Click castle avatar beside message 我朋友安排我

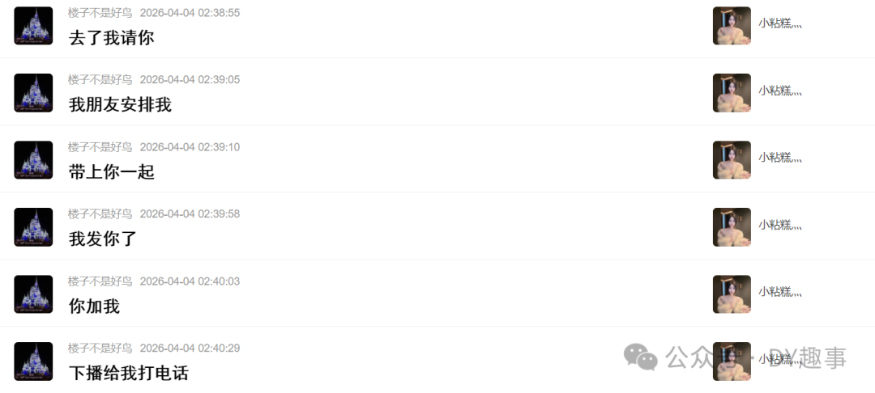33,93
